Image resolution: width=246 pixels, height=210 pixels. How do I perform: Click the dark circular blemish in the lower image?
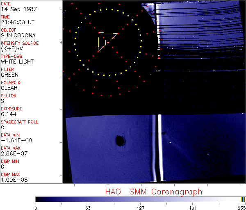click(x=120, y=141)
